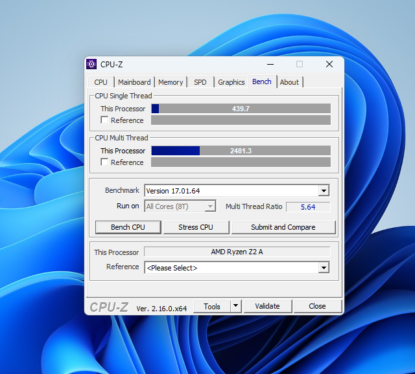Click the Multi Thread Ratio field
The image size is (415, 374).
[308, 207]
